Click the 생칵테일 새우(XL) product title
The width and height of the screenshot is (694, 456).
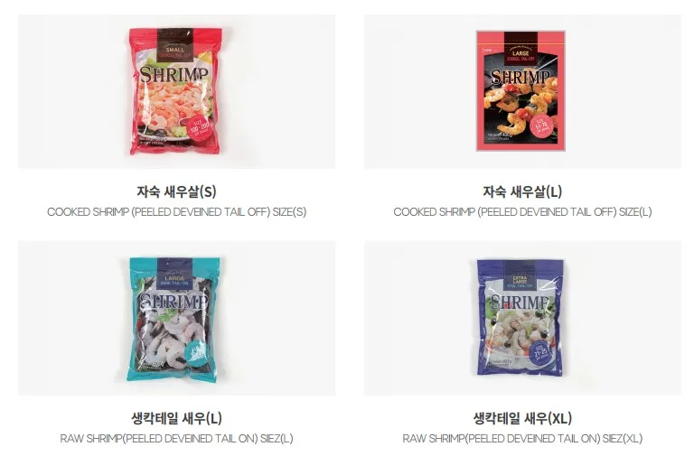click(522, 418)
